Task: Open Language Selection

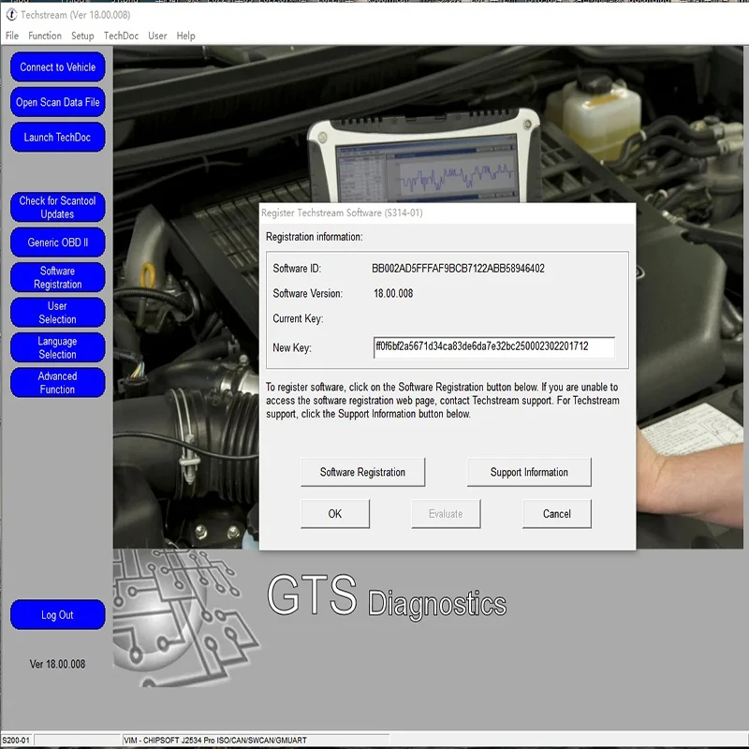Action: (x=58, y=347)
